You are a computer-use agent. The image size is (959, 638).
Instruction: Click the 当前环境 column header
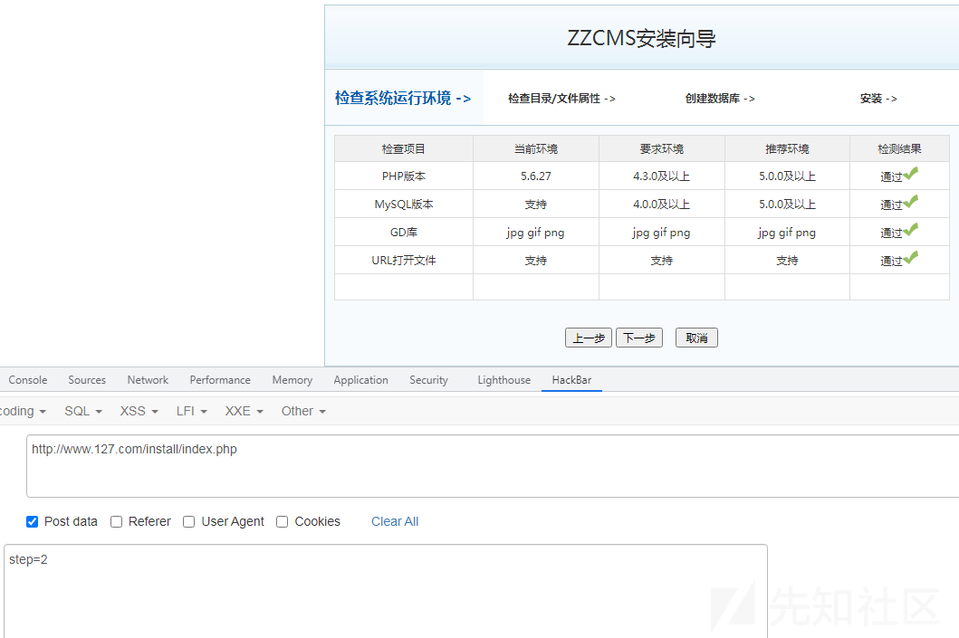point(536,148)
